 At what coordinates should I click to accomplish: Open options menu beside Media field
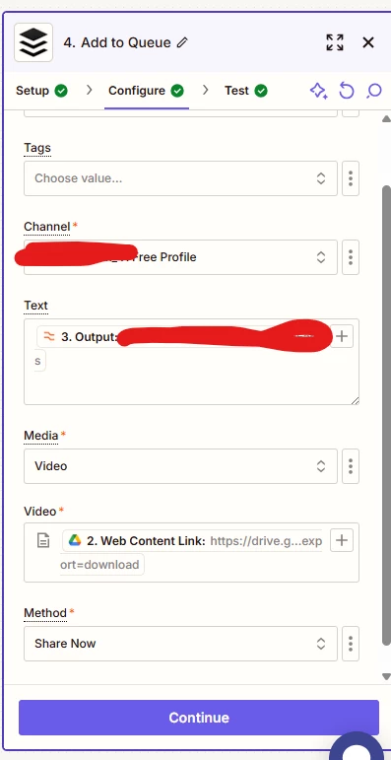pyautogui.click(x=351, y=466)
